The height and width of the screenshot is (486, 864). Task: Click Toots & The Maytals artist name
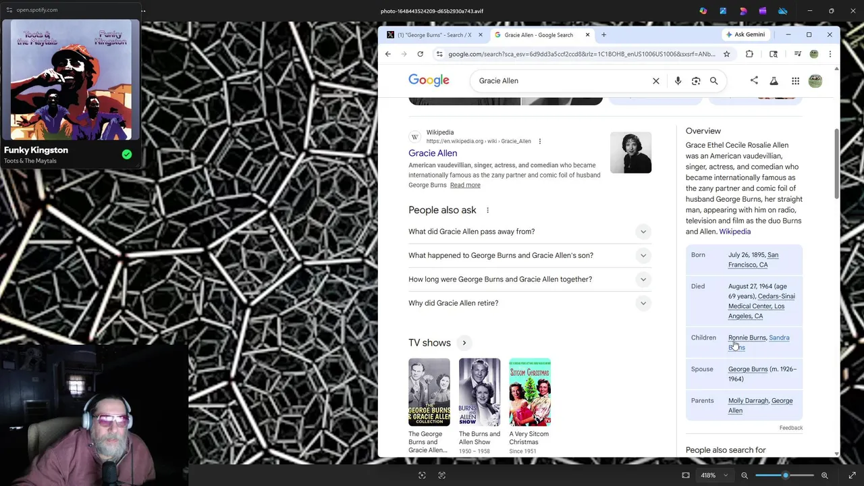(x=30, y=161)
